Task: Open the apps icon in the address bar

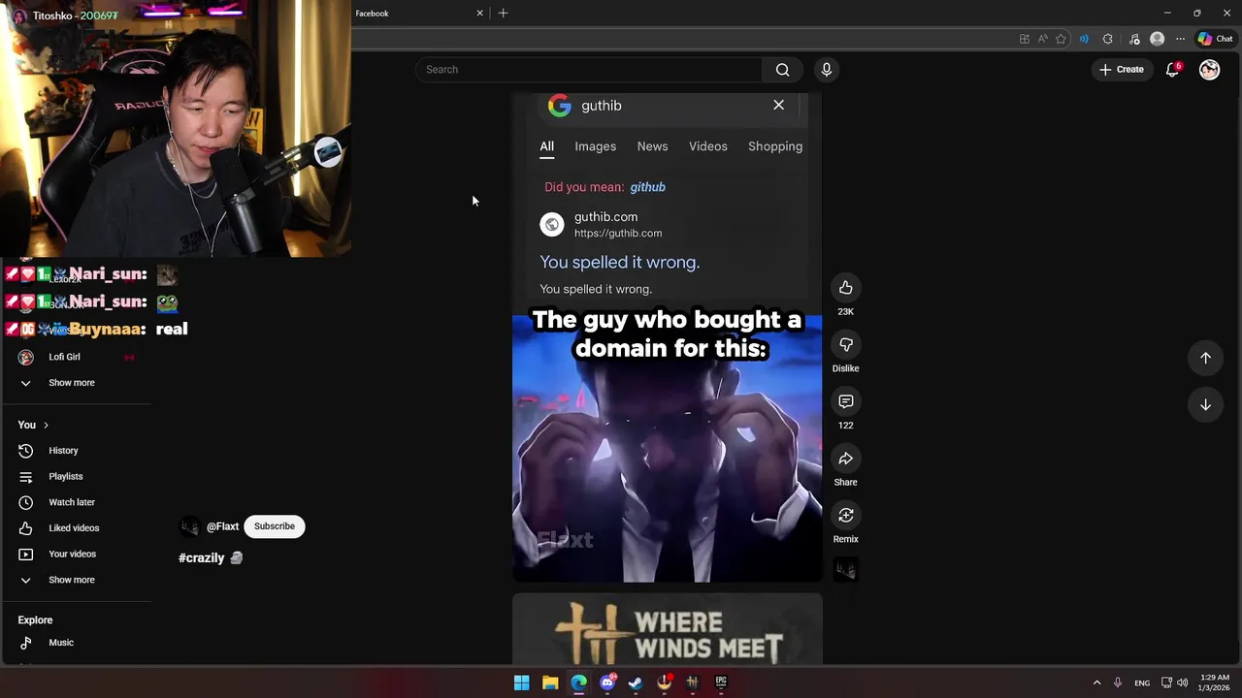Action: [1024, 39]
